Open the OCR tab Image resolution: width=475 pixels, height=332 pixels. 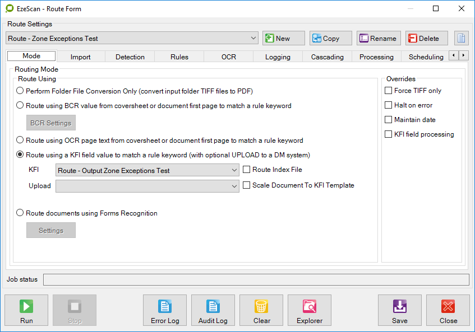pos(228,57)
